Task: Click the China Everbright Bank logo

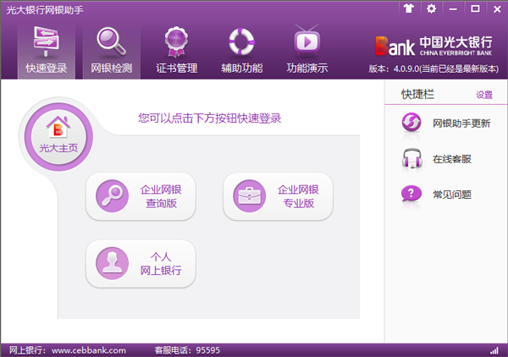Action: click(x=433, y=46)
